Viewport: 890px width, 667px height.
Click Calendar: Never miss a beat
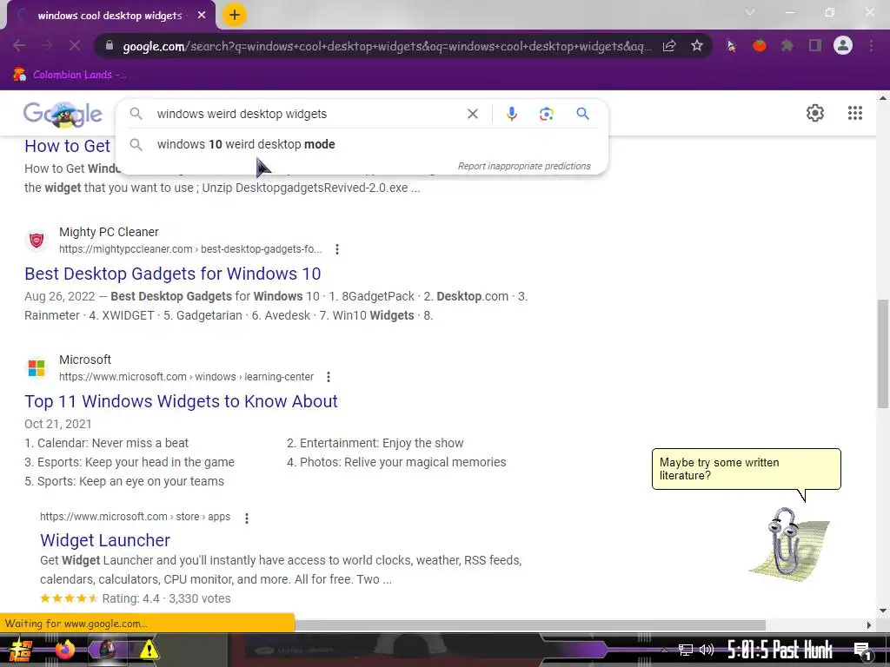106,443
